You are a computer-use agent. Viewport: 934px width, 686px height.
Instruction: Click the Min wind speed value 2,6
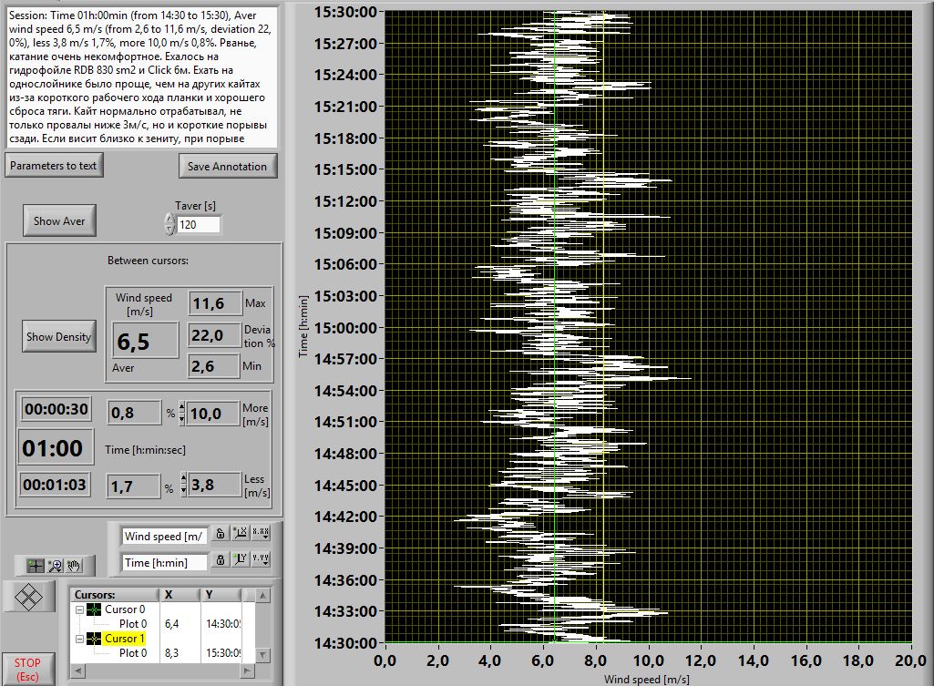[x=214, y=365]
